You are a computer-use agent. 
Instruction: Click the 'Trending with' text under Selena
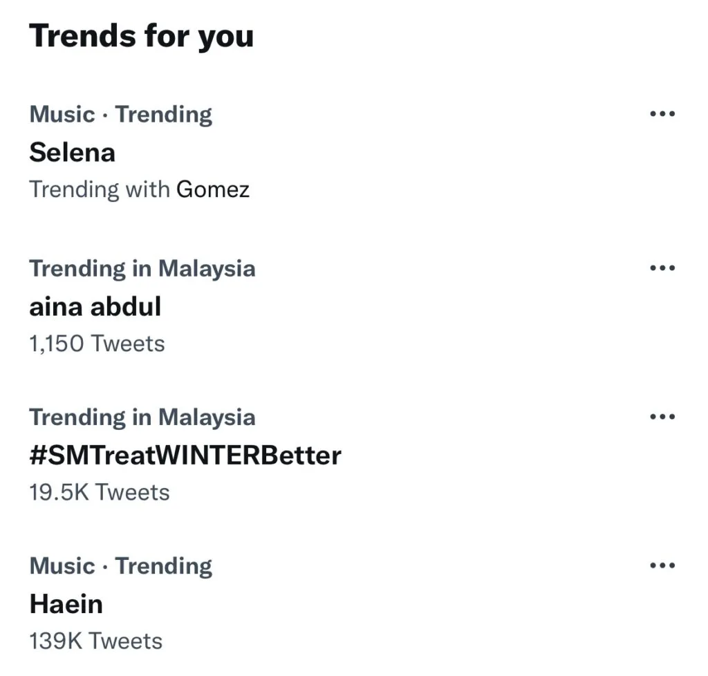pyautogui.click(x=100, y=189)
